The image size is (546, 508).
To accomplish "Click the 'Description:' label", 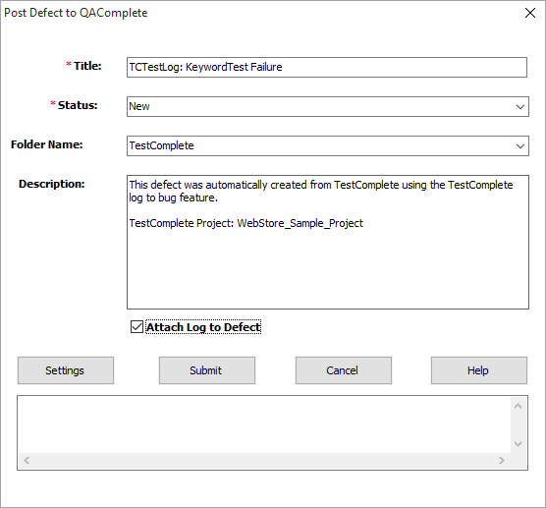I will [51, 184].
